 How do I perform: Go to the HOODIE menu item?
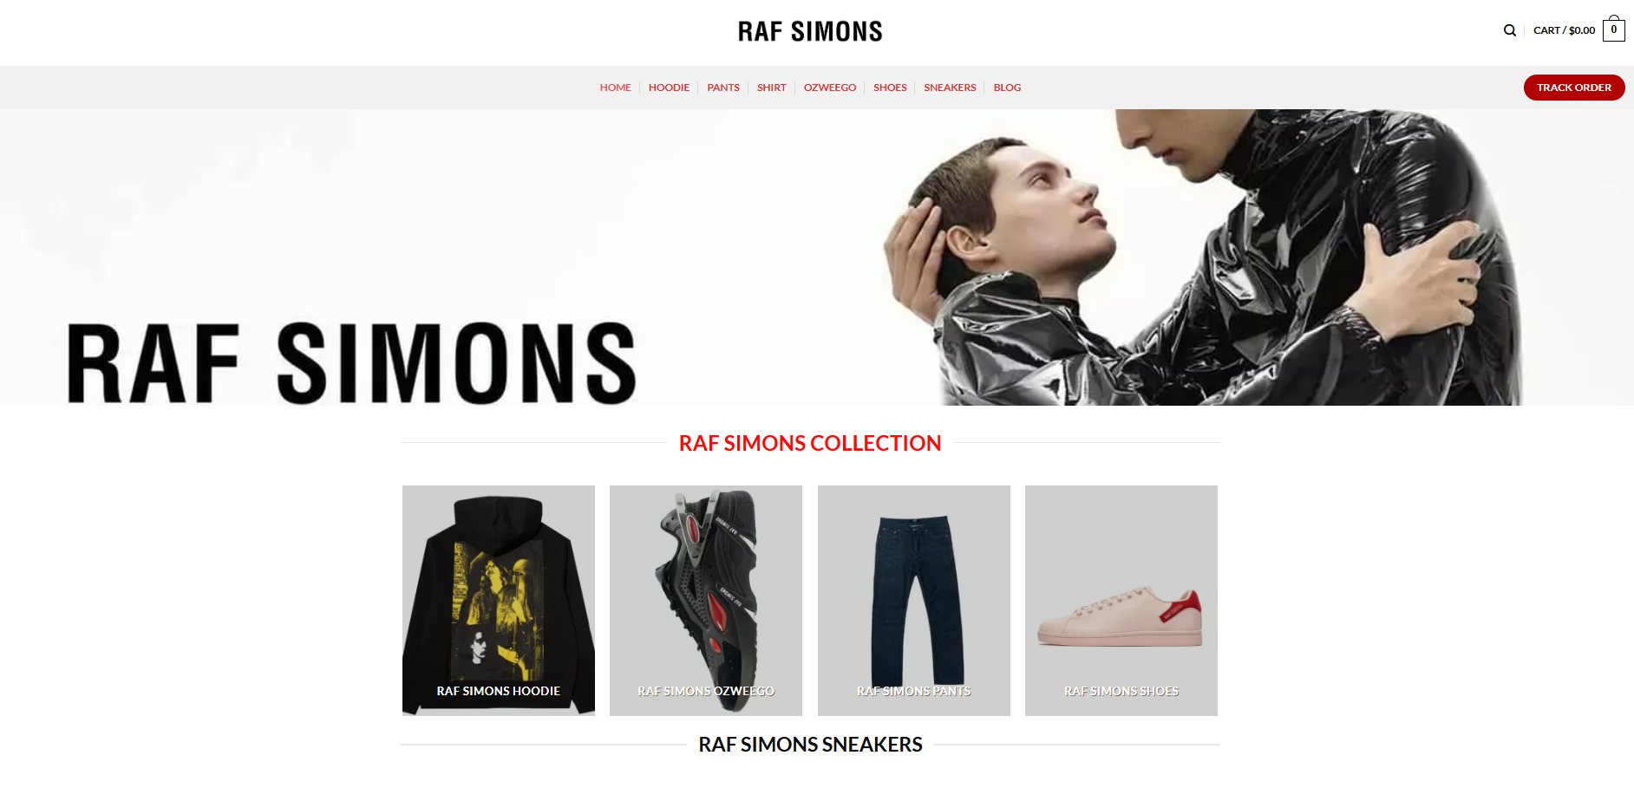(669, 88)
